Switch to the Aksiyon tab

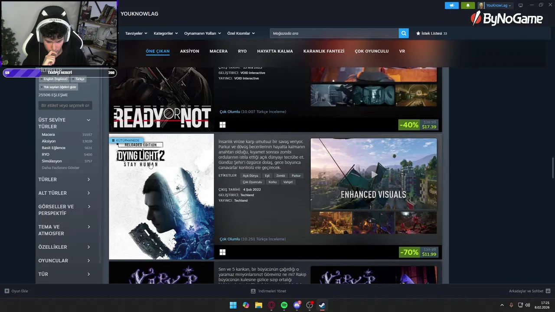(x=189, y=51)
